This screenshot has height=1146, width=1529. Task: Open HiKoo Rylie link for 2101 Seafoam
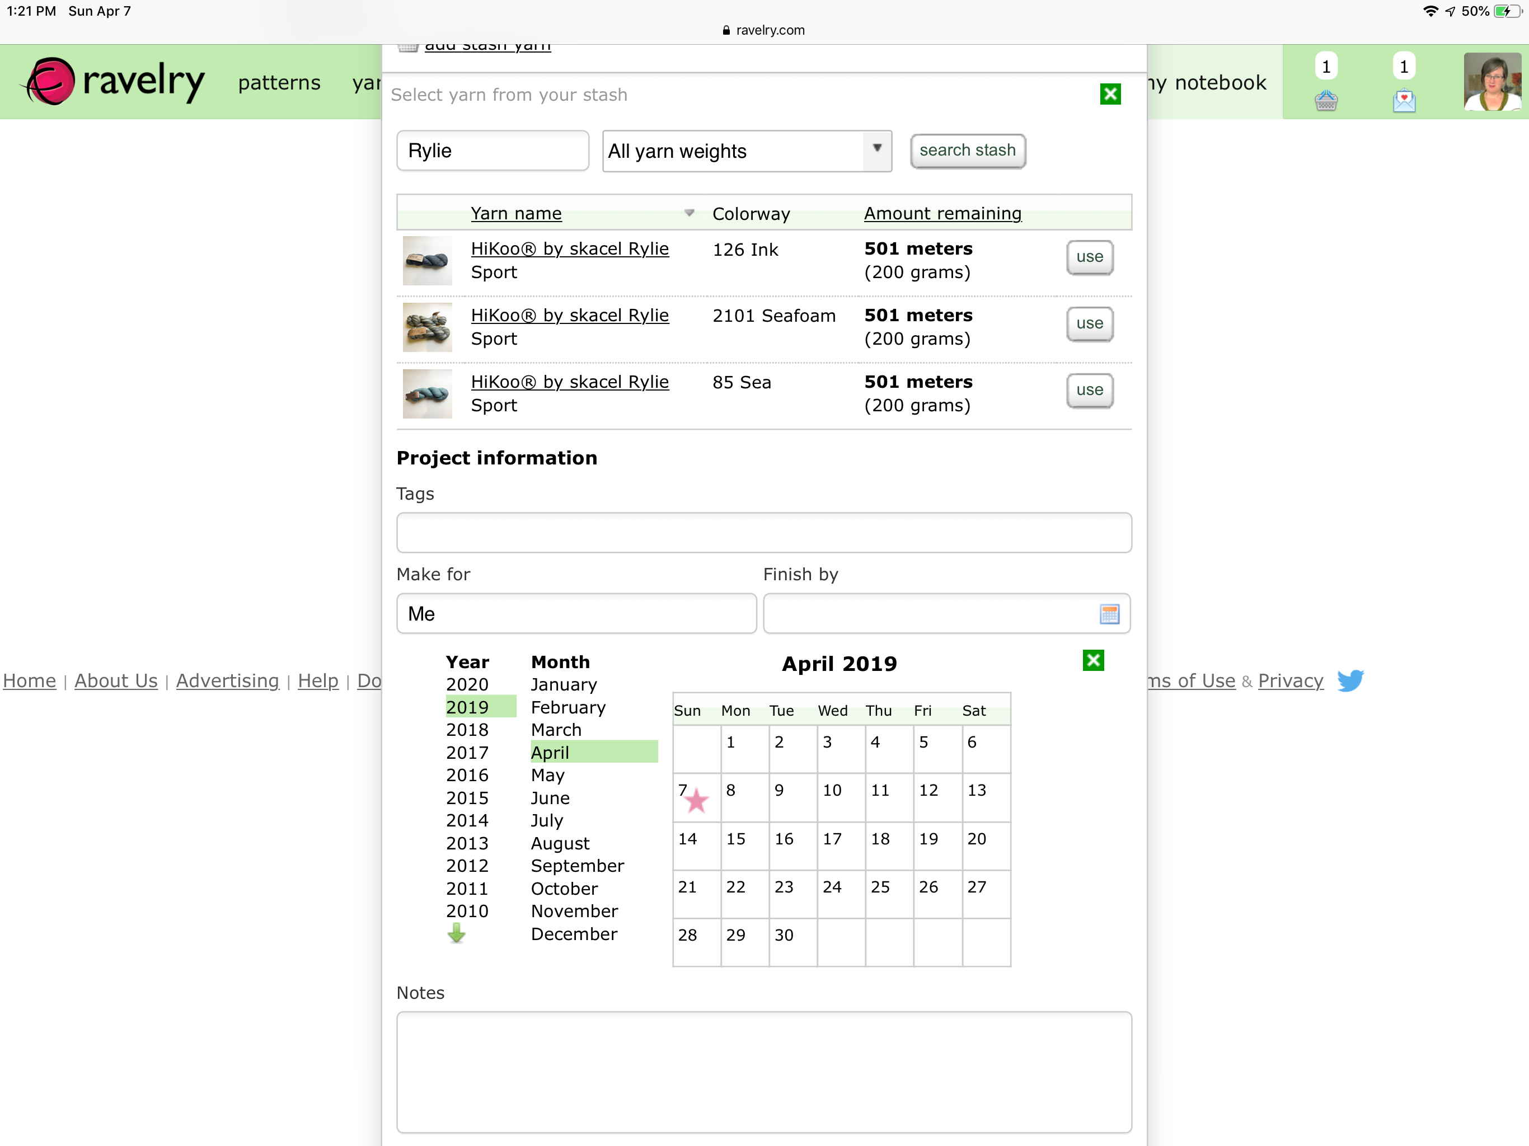(570, 315)
